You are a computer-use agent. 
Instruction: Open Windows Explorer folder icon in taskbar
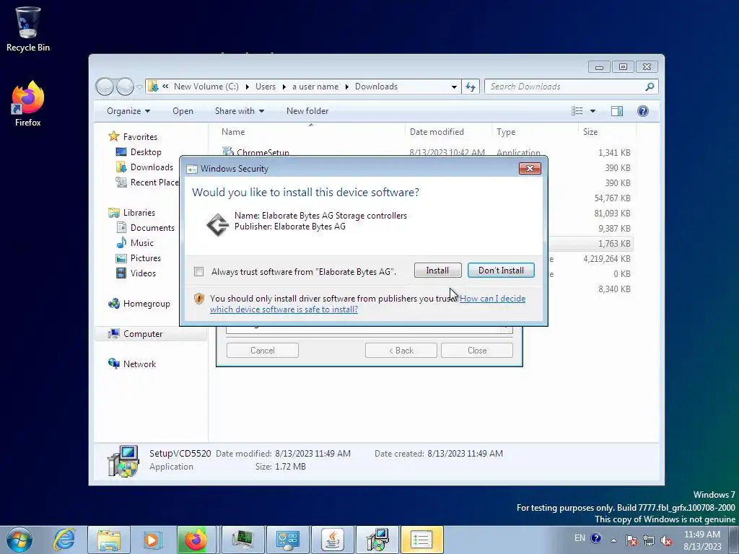click(109, 540)
